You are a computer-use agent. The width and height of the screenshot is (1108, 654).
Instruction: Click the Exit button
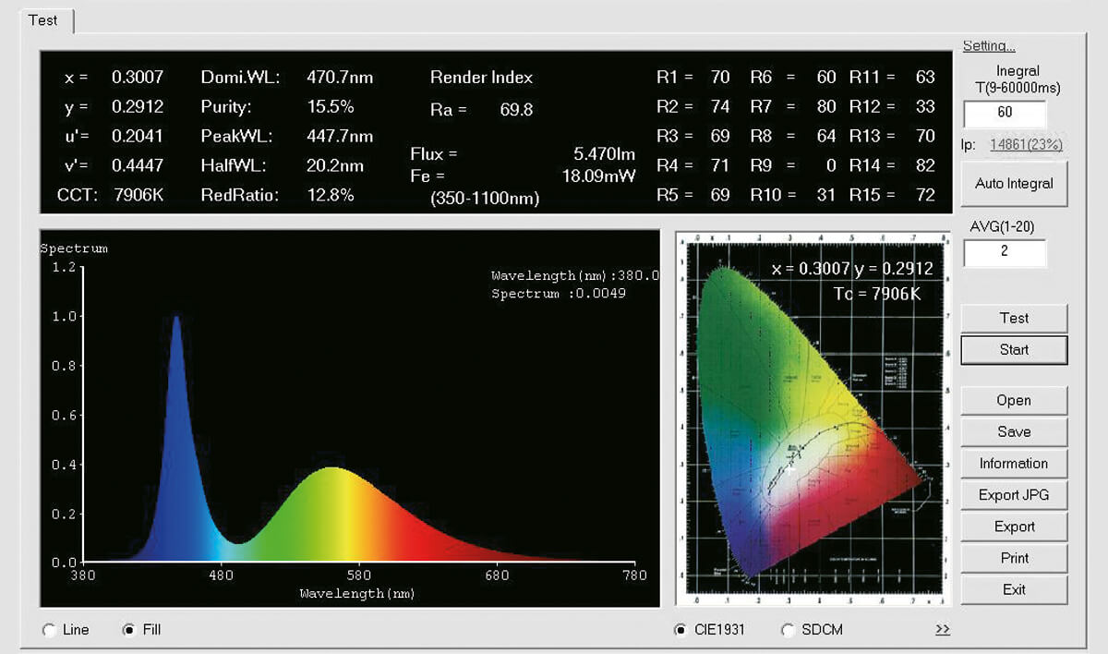(x=1014, y=589)
